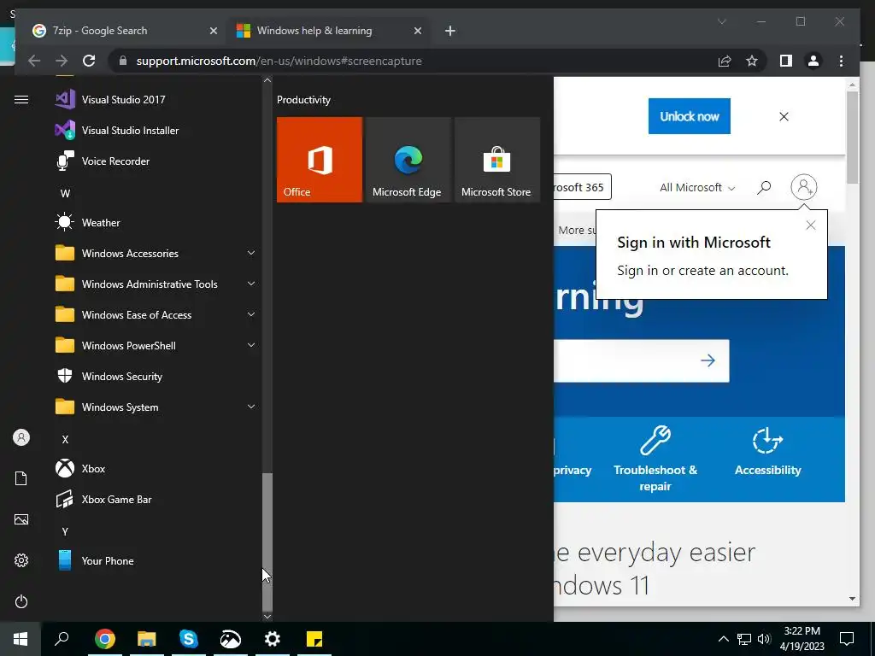Open Chrome profile icon
The image size is (875, 656).
813,61
